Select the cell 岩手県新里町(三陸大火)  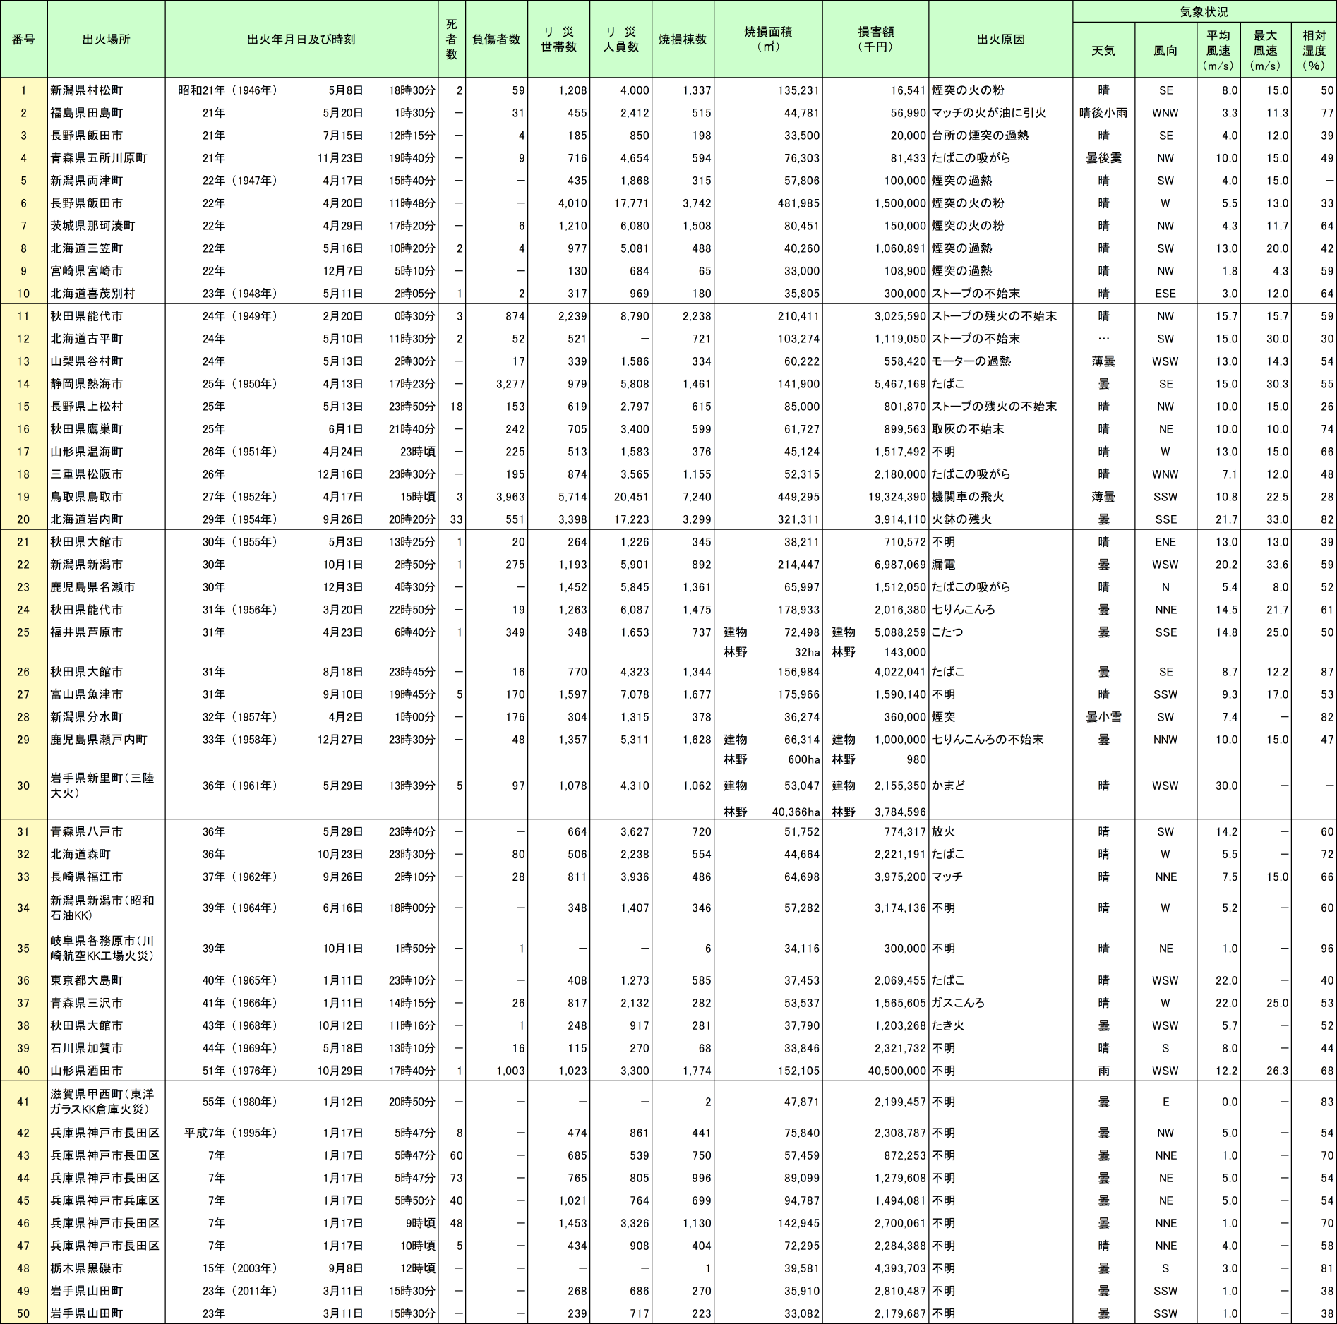pos(102,786)
